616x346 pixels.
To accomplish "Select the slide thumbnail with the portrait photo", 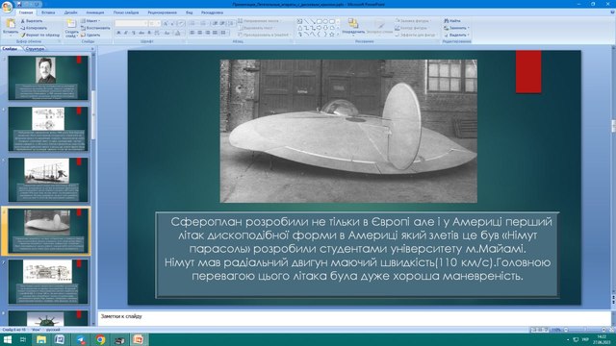I will click(x=48, y=78).
